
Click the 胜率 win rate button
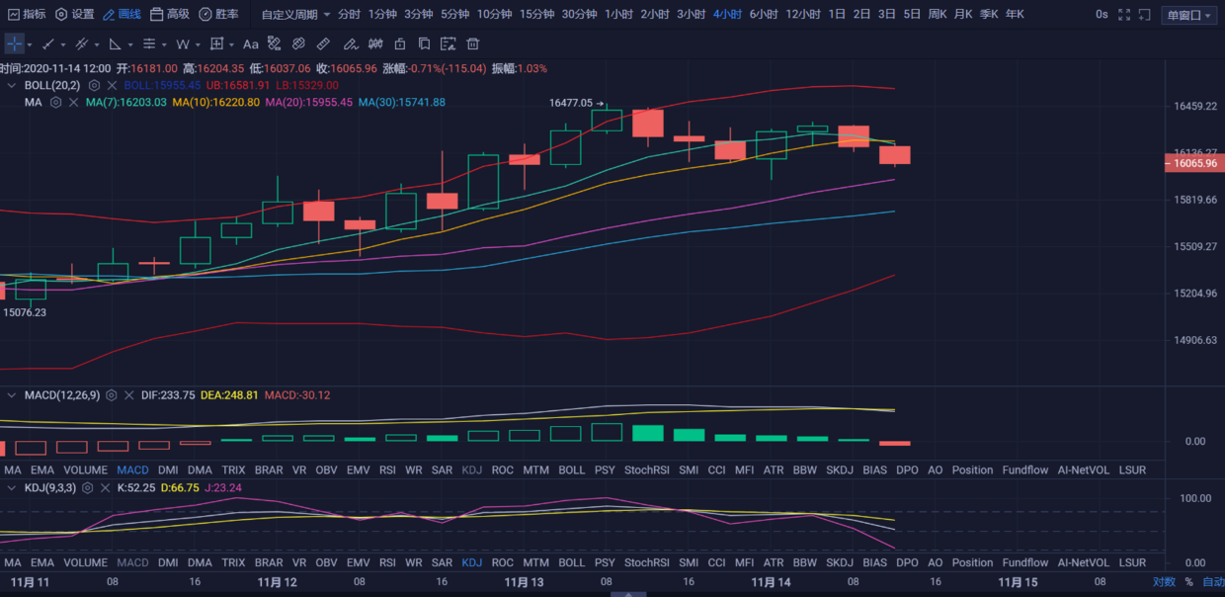tap(219, 15)
